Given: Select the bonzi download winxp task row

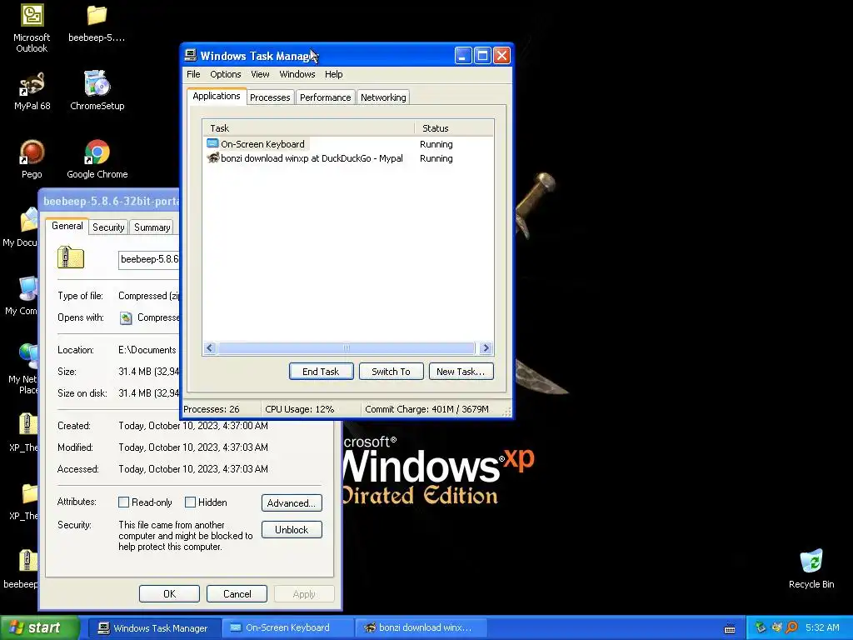Looking at the screenshot, I should click(x=347, y=158).
